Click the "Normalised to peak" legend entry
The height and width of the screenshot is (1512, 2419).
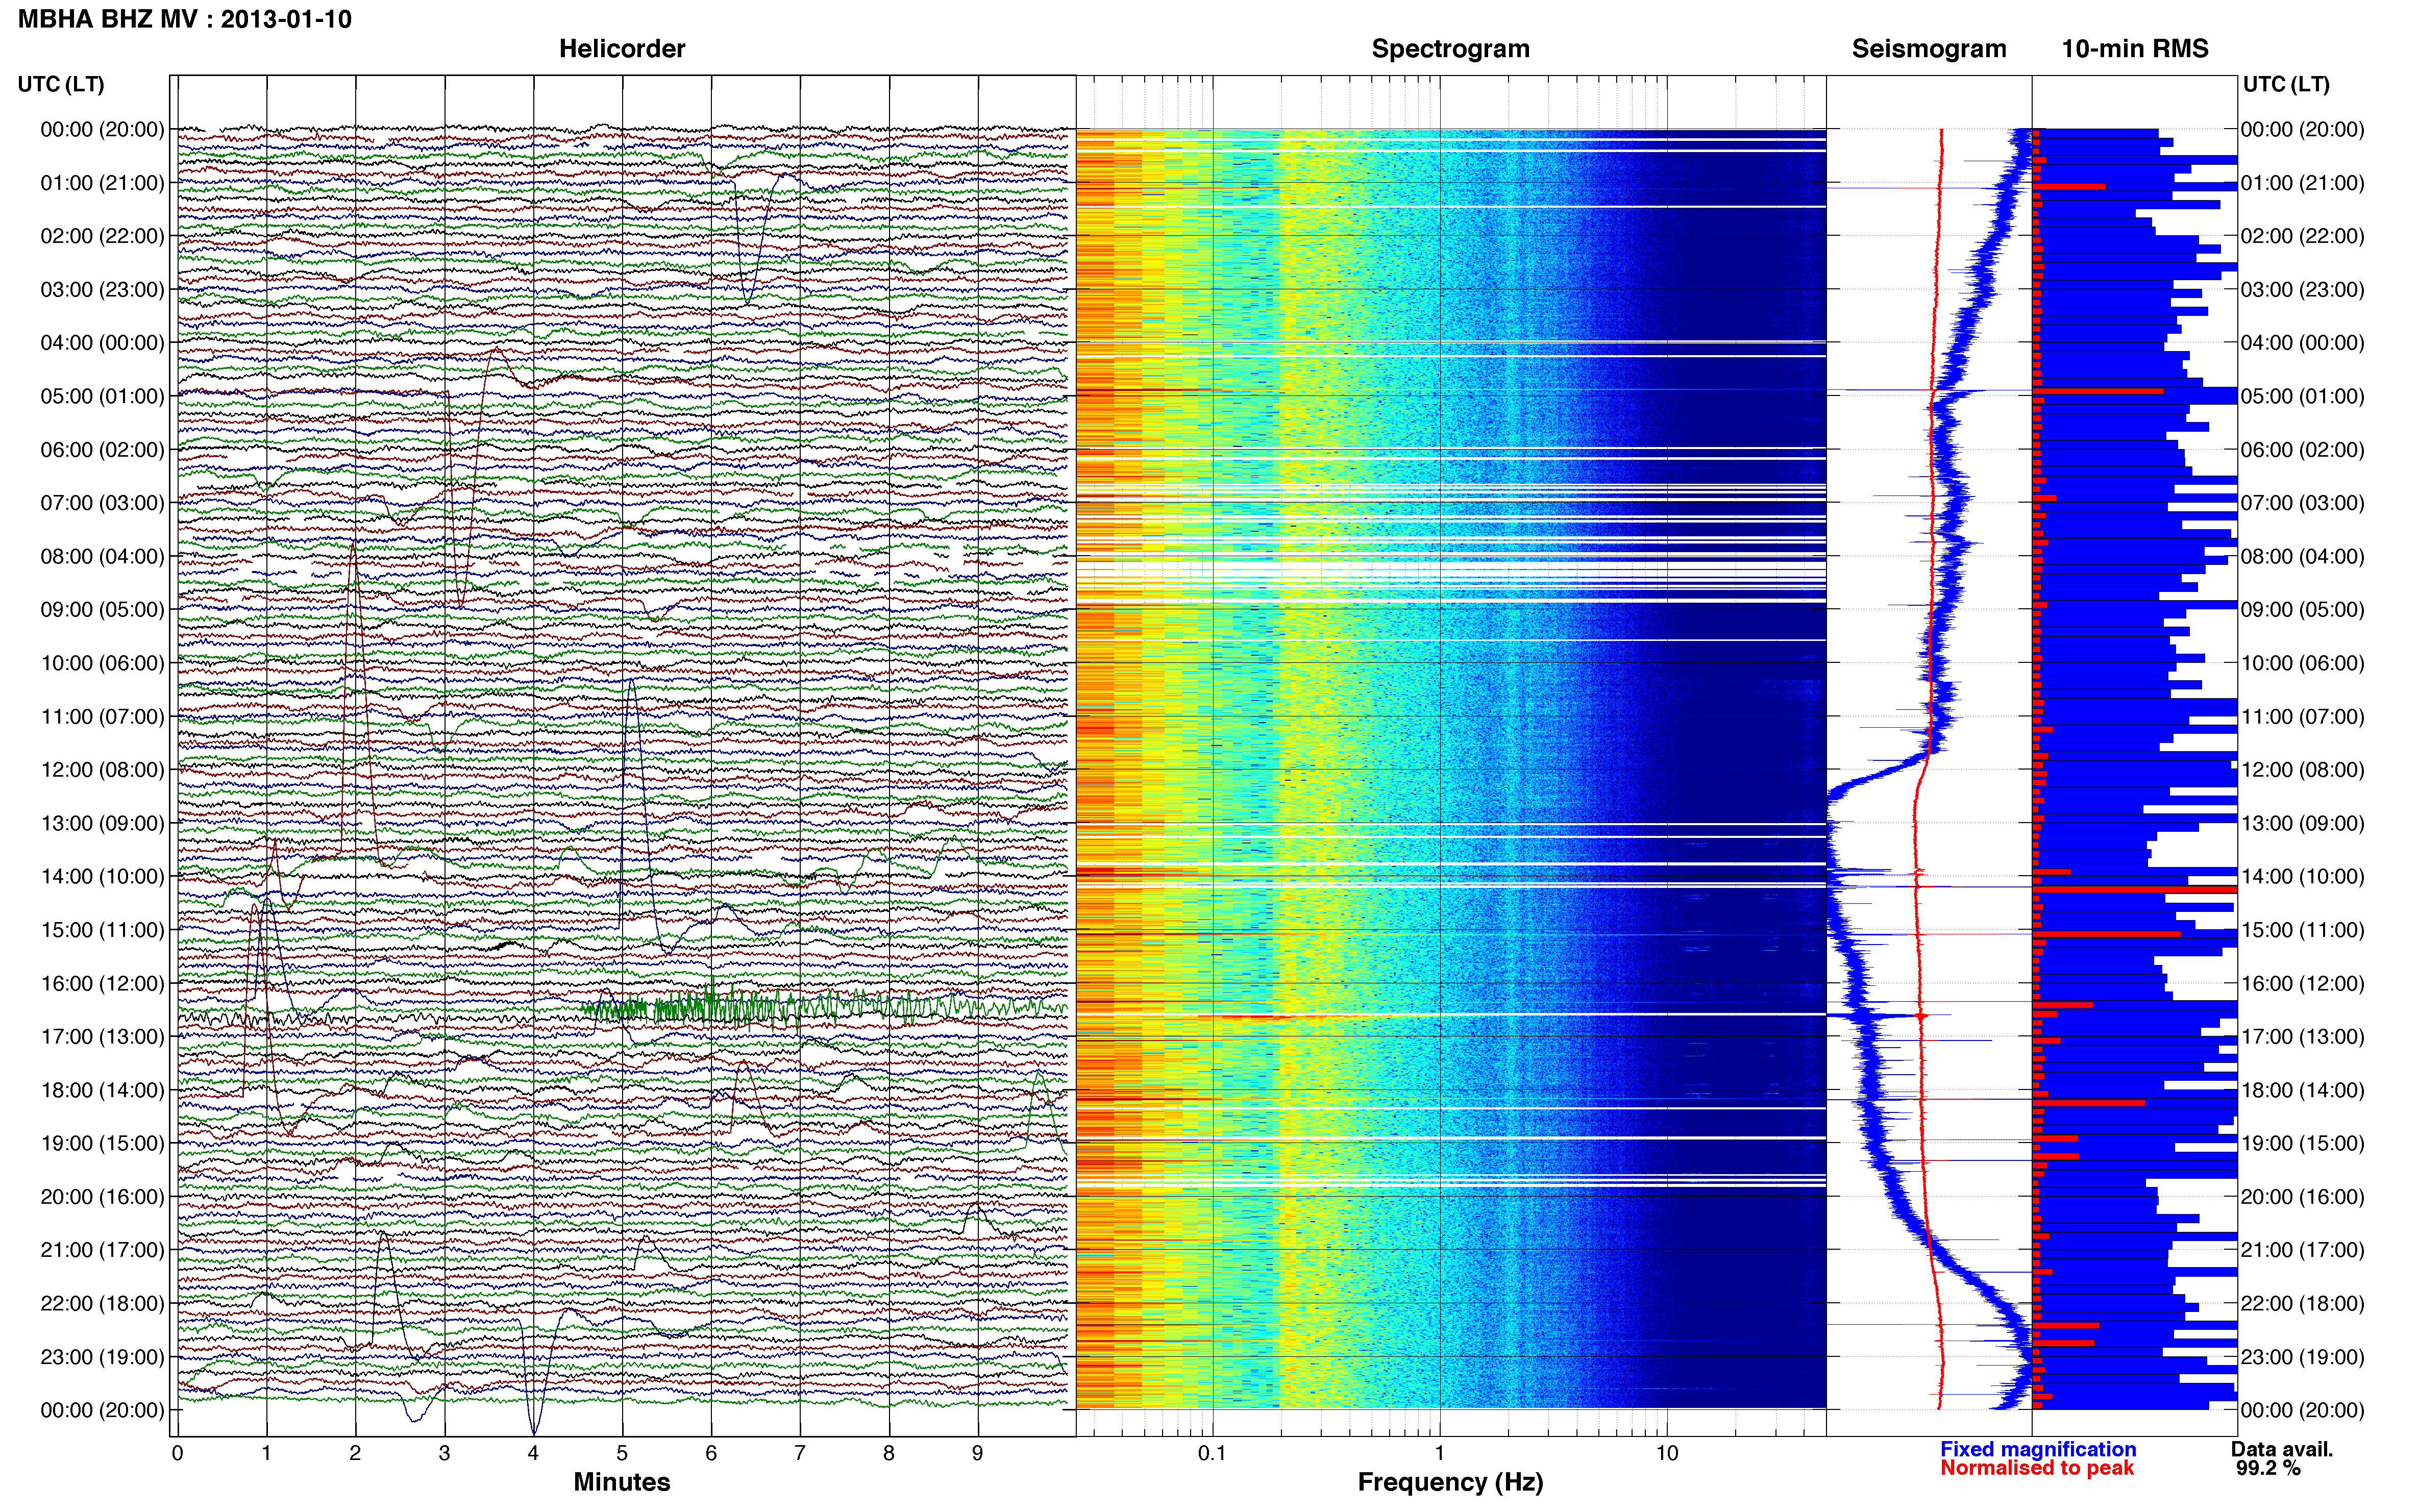tap(2037, 1468)
